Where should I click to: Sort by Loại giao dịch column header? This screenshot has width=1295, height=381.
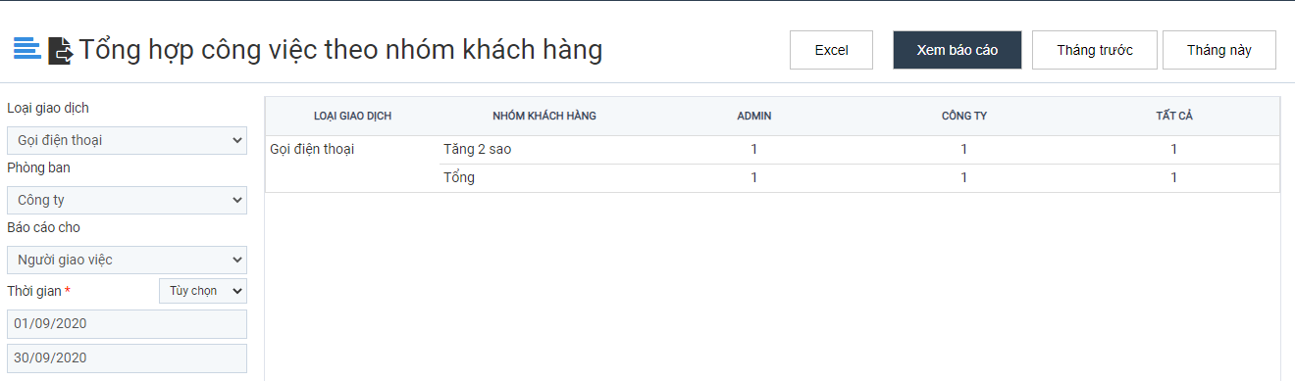click(352, 116)
